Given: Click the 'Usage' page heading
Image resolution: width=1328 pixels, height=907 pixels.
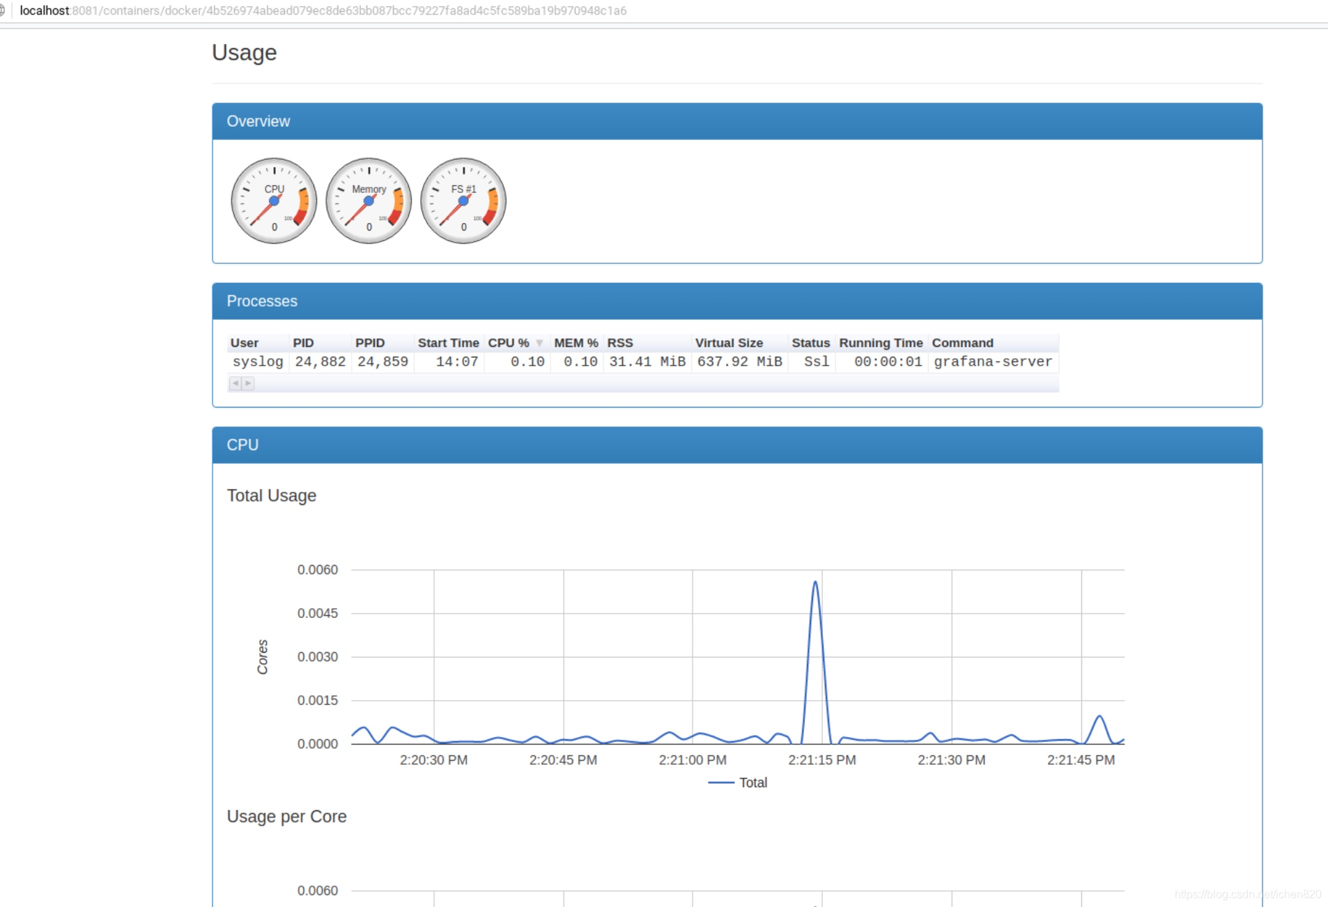Looking at the screenshot, I should click(244, 53).
